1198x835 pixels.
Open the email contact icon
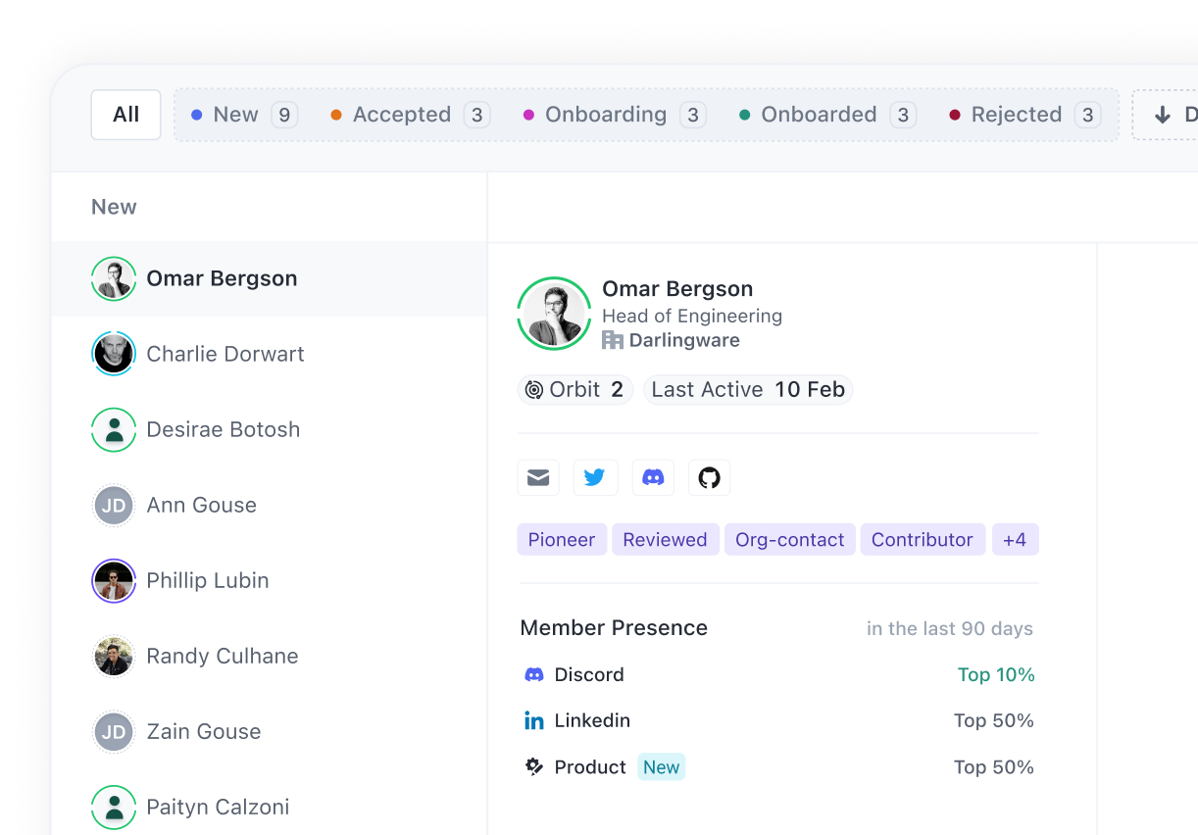point(538,477)
